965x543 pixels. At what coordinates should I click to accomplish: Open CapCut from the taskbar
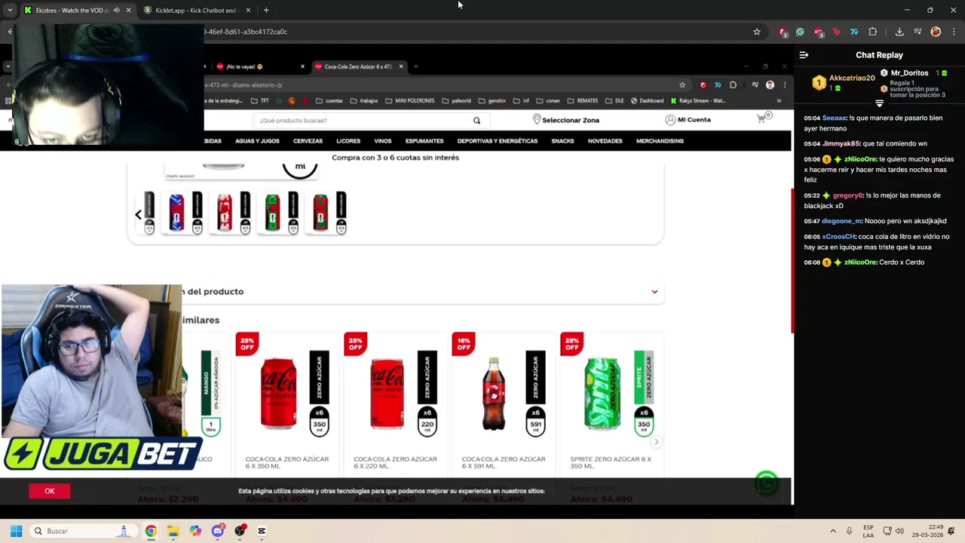[262, 531]
